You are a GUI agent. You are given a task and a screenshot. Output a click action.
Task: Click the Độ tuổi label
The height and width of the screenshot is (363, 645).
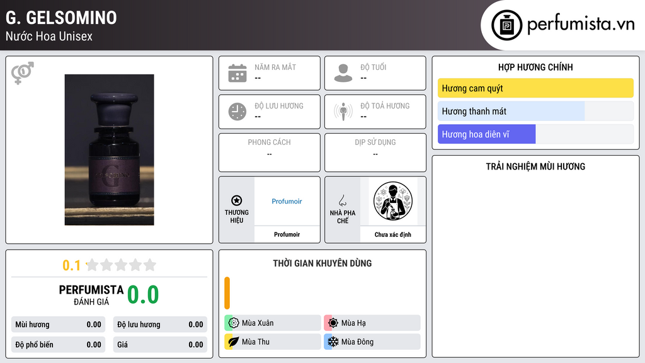(374, 67)
